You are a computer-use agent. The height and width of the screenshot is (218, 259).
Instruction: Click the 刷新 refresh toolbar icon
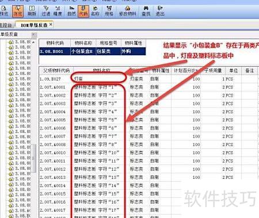click(32, 11)
